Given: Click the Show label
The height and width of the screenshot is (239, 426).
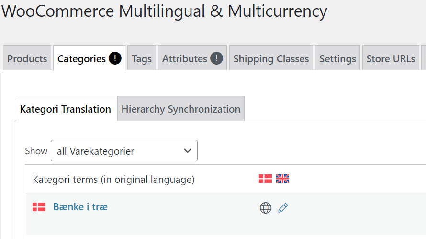Looking at the screenshot, I should 36,151.
